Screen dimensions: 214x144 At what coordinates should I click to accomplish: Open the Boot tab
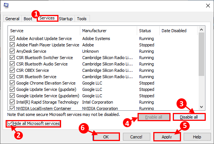pos(28,19)
